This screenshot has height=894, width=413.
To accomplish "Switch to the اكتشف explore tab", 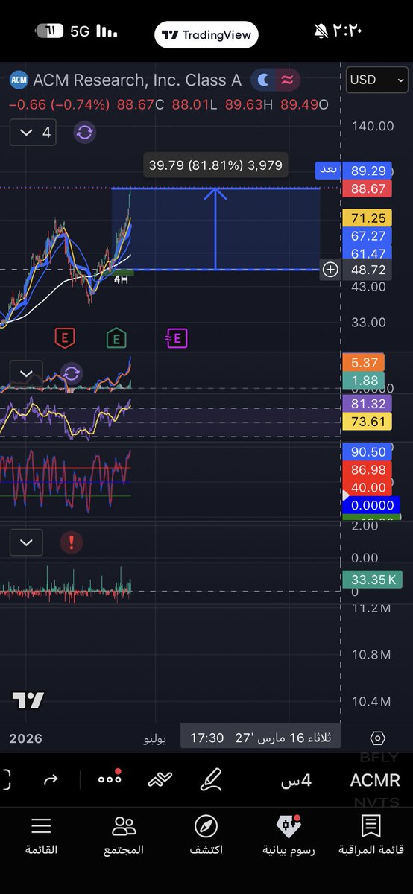I will [x=206, y=834].
